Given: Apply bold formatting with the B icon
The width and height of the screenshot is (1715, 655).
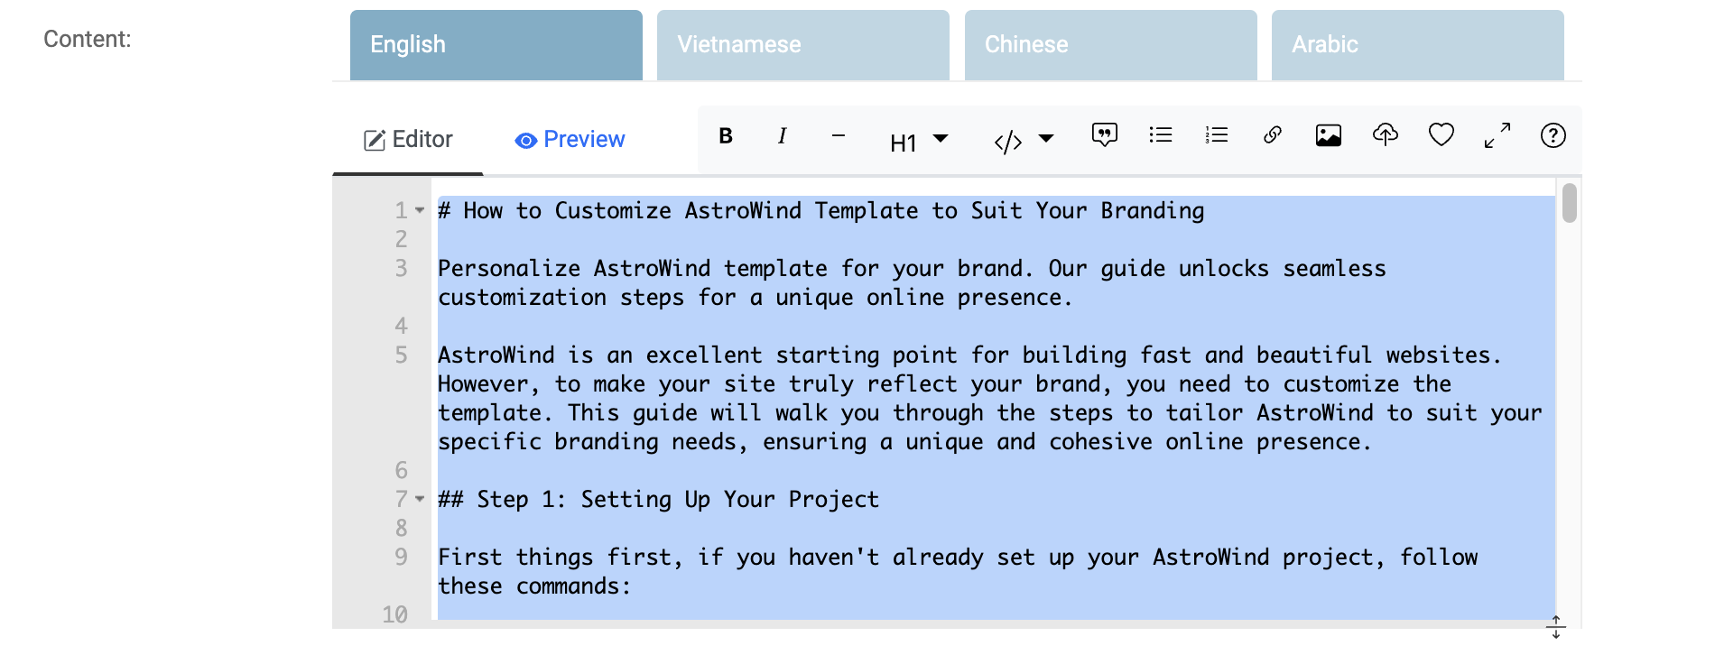Looking at the screenshot, I should (x=726, y=136).
